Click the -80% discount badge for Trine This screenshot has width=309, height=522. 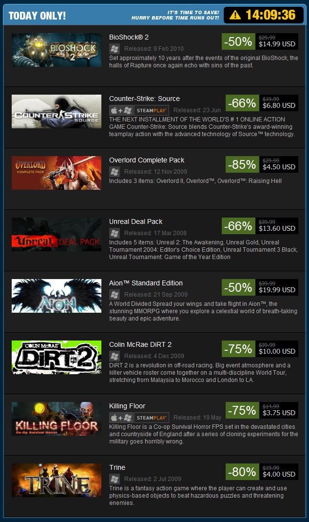[242, 472]
